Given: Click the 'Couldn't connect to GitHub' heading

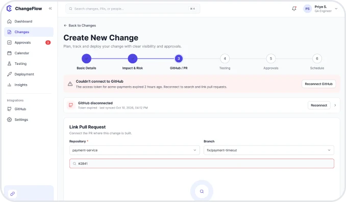Looking at the screenshot, I should [100, 82].
